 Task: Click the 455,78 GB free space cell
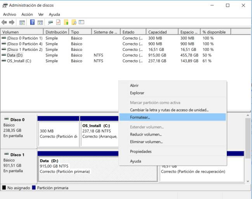189,55
